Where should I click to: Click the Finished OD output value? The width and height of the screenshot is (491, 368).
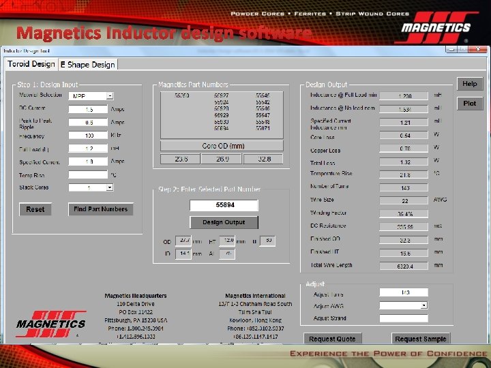[x=404, y=240]
